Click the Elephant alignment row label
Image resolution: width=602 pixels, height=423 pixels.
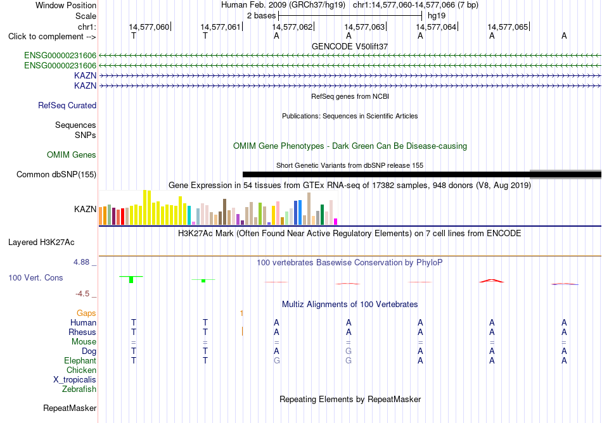tap(80, 361)
